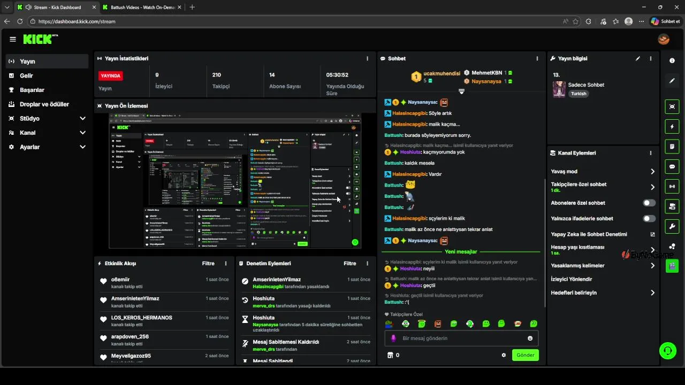Click the shop icon below chat input
The image size is (685, 385).
click(390, 355)
